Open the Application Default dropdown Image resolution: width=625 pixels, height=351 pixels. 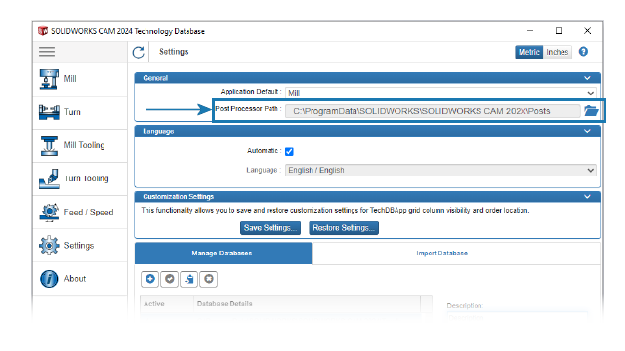(440, 93)
